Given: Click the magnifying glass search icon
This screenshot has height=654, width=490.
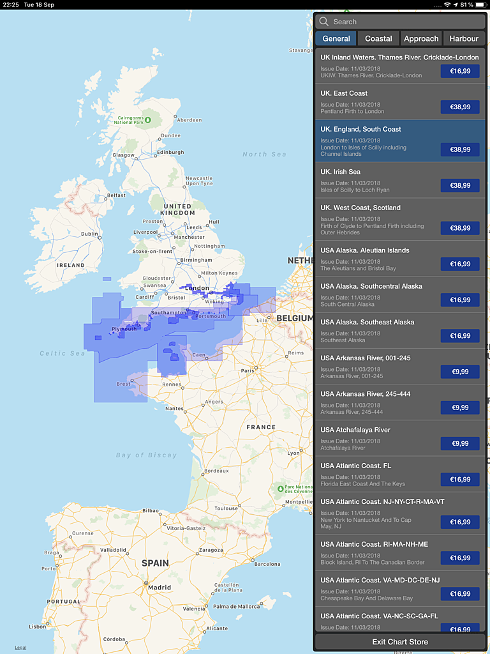Looking at the screenshot, I should [324, 22].
